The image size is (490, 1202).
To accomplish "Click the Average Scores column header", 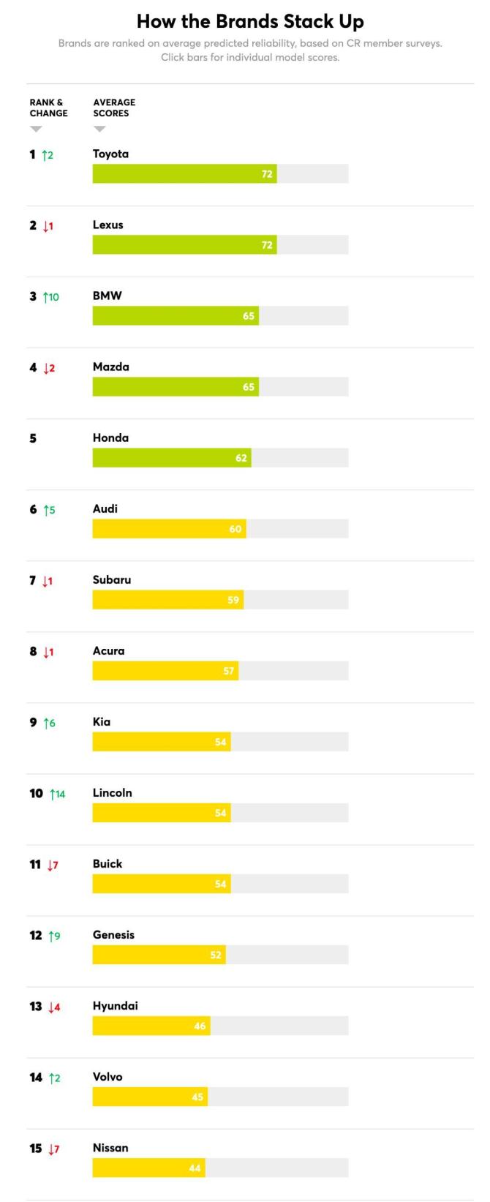I will [114, 108].
